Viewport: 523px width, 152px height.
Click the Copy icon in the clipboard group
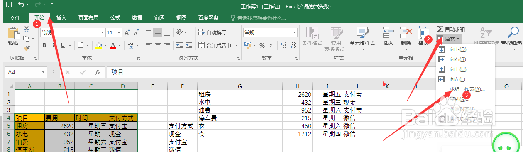click(27, 39)
